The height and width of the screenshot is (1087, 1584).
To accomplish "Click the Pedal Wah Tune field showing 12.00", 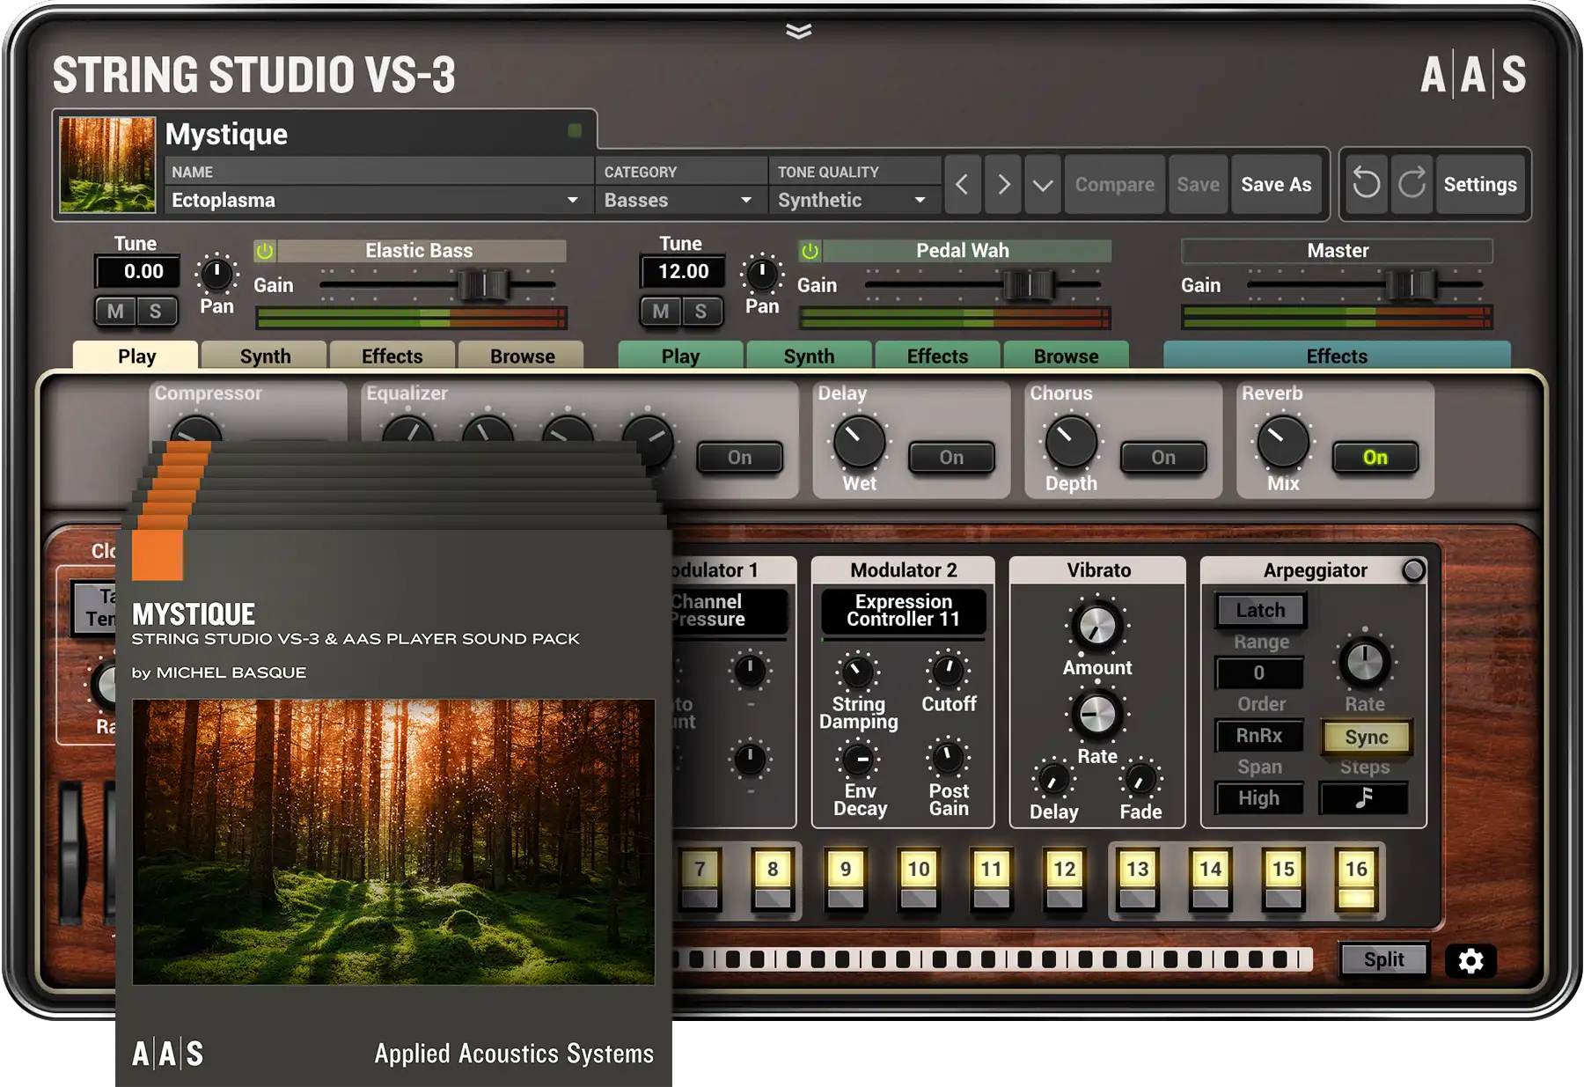I will click(682, 271).
